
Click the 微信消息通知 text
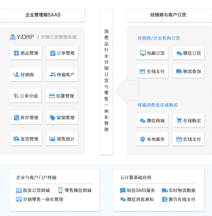coord(140,199)
